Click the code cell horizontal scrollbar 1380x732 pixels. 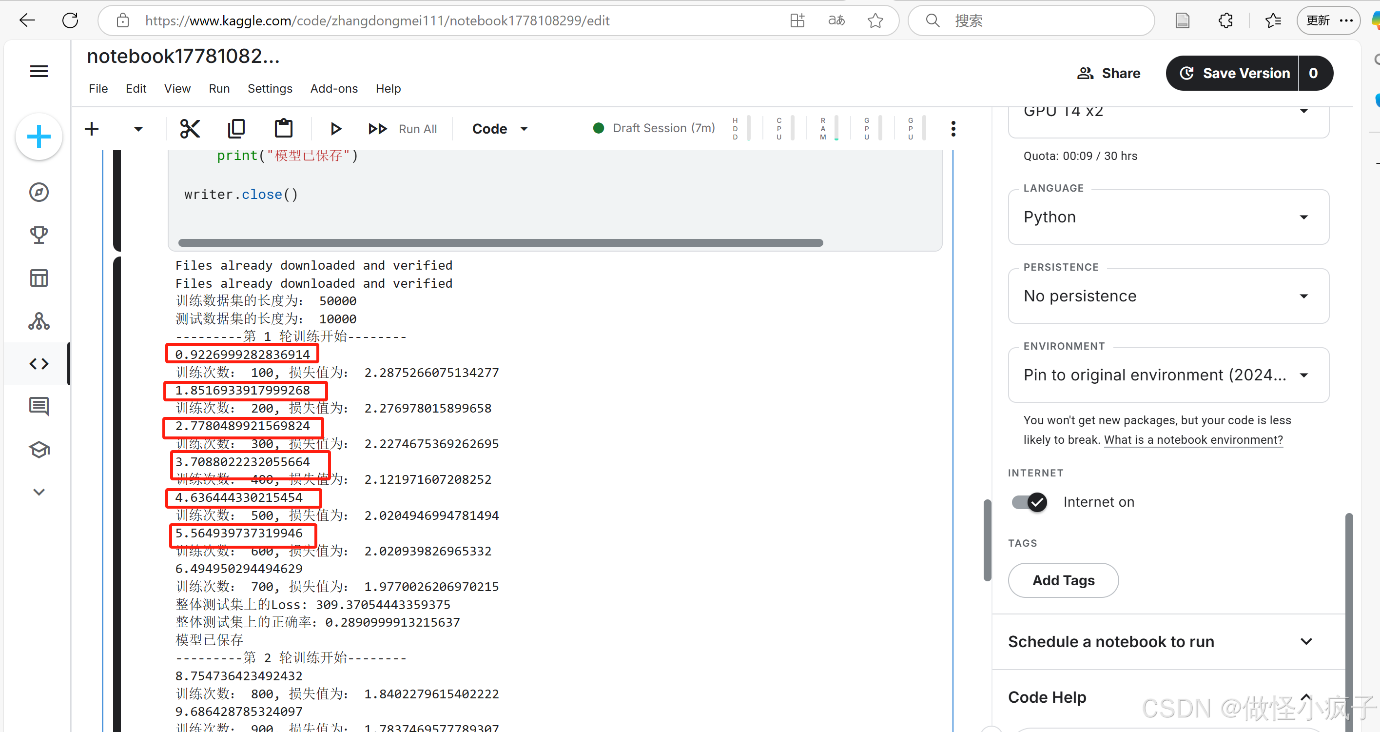click(500, 243)
